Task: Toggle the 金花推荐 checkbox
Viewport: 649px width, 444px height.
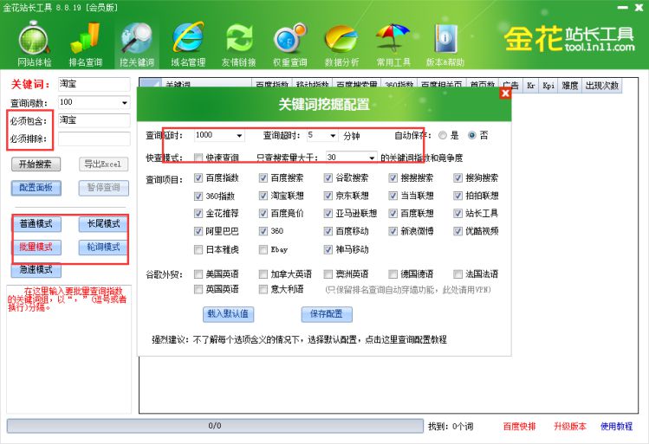Action: tap(198, 213)
